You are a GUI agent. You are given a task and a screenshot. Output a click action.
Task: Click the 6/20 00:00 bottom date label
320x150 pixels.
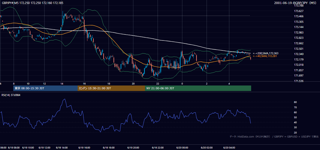[182, 147]
